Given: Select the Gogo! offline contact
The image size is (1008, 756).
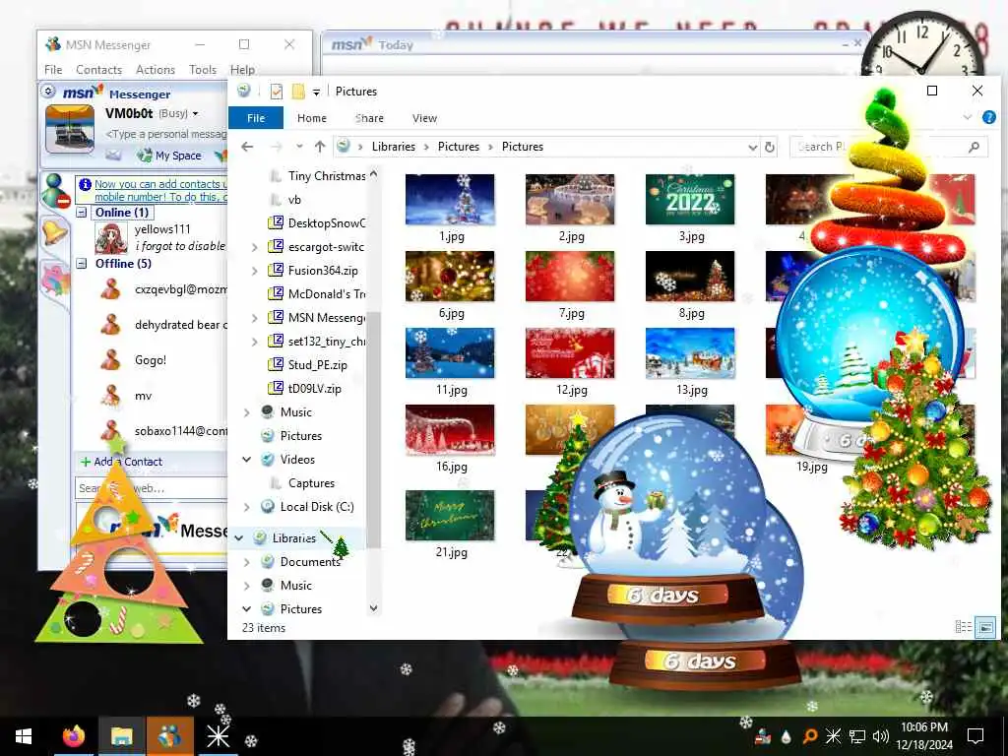Looking at the screenshot, I should (151, 360).
